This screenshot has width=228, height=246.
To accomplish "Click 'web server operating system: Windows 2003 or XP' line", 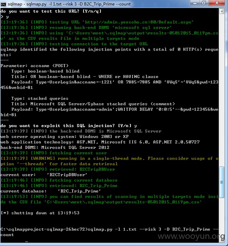I will (64, 137).
